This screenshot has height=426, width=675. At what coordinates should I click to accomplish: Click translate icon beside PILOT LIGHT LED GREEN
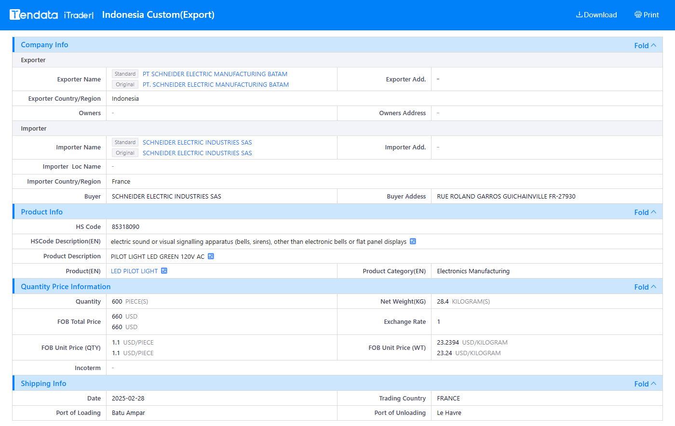point(211,256)
